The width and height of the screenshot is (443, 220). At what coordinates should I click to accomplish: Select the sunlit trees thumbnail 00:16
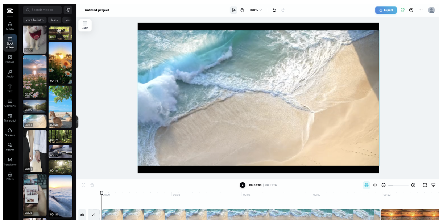(60, 167)
